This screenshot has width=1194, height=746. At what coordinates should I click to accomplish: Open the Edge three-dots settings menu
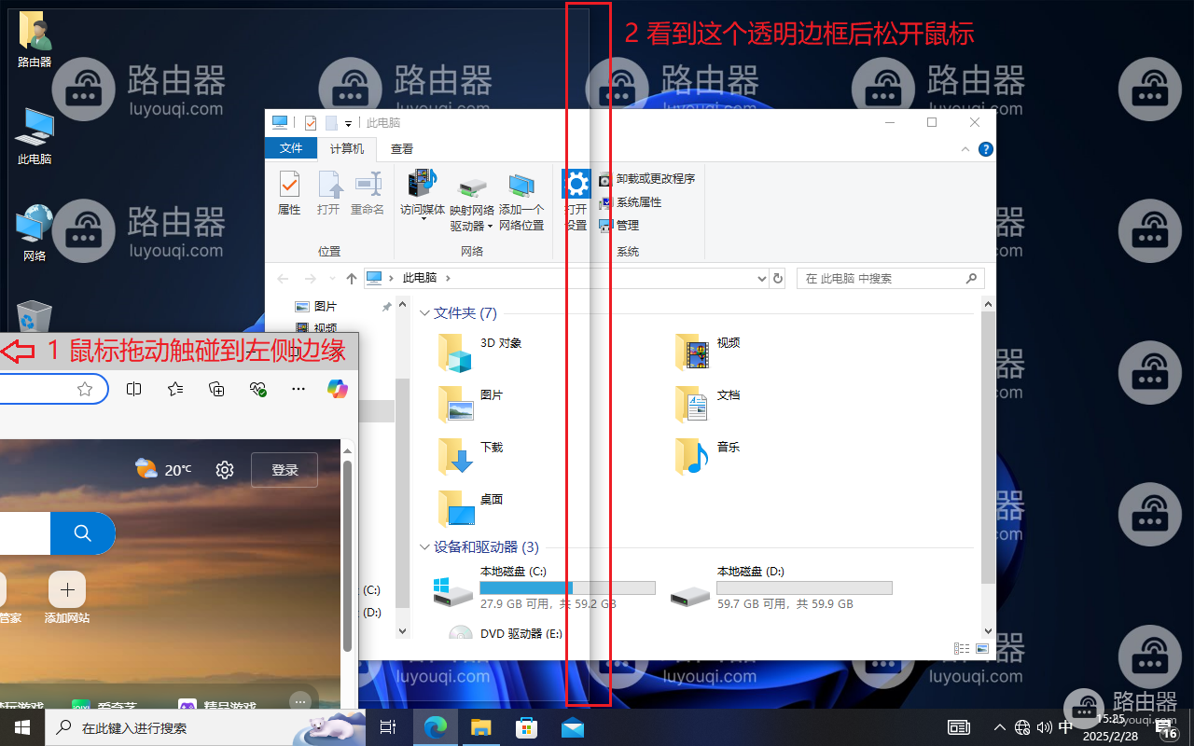tap(298, 389)
